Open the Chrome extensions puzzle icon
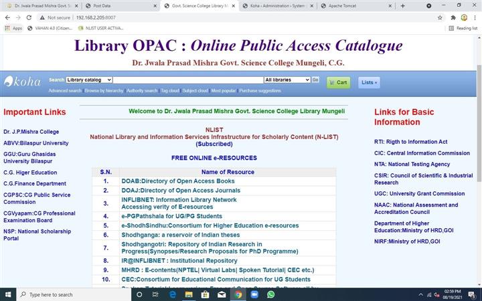 (x=453, y=17)
